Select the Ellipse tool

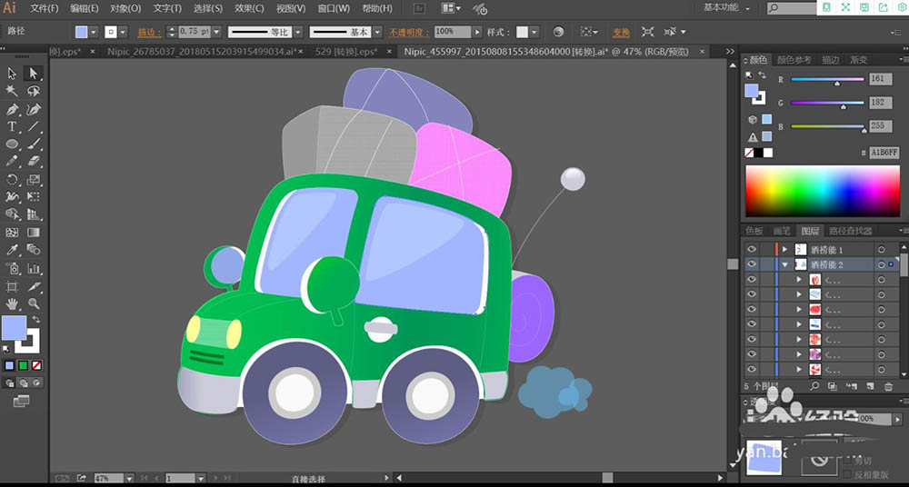click(x=12, y=144)
